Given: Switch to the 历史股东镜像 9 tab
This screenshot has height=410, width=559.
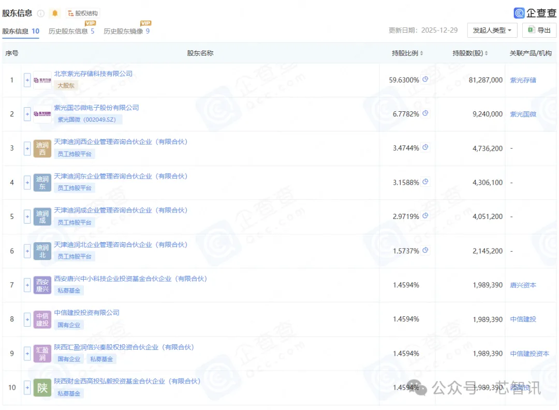Looking at the screenshot, I should coord(127,31).
